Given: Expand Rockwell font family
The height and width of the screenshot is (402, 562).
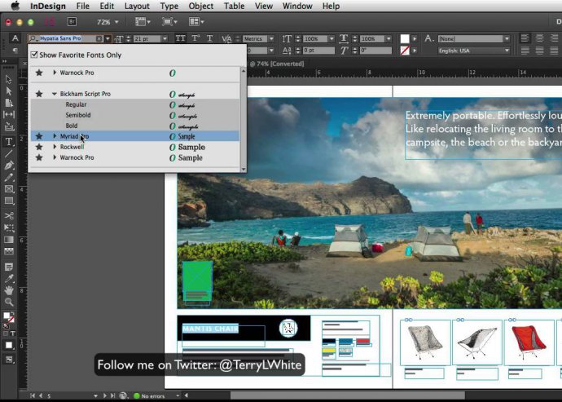Looking at the screenshot, I should pyautogui.click(x=55, y=147).
